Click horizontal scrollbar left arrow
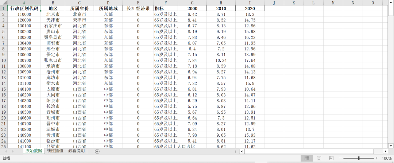394x163 pixels. tap(242, 151)
